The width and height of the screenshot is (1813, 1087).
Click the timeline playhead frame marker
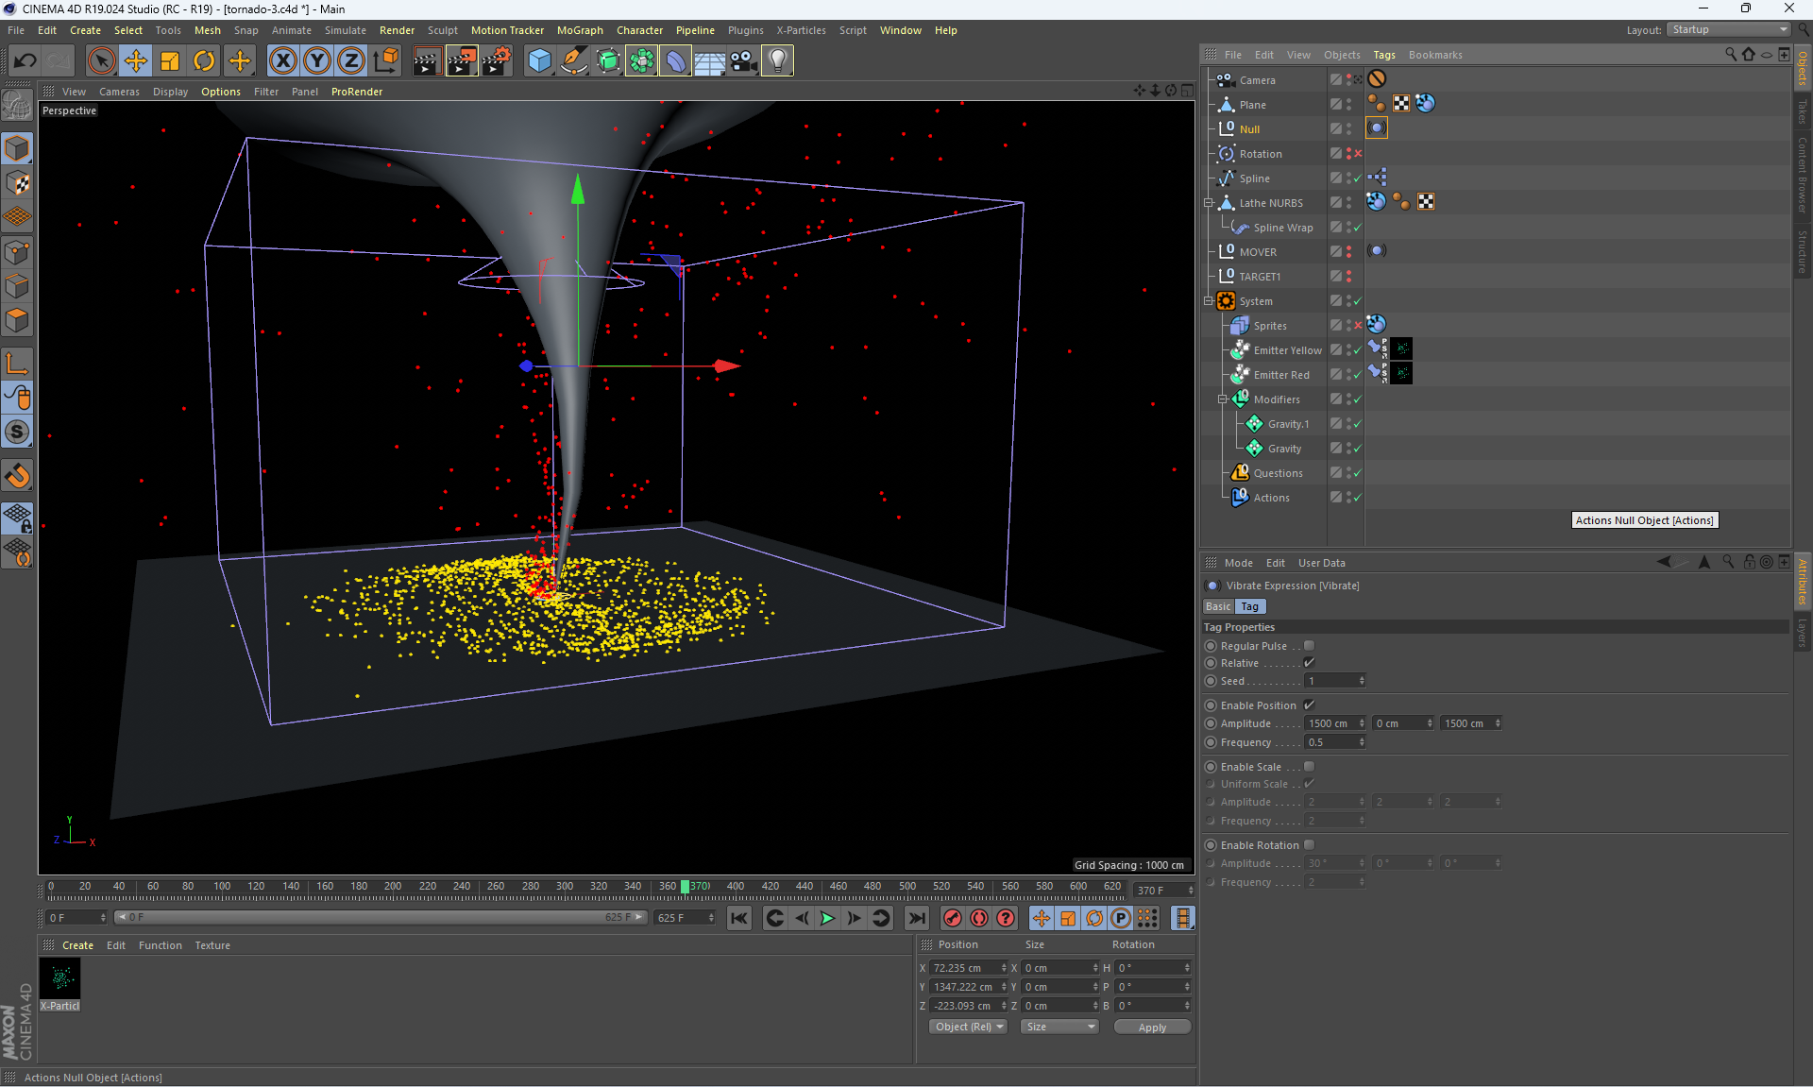click(686, 887)
